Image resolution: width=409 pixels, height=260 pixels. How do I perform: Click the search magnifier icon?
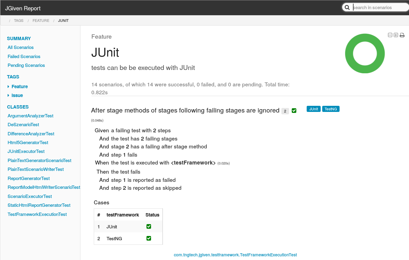(x=347, y=7)
